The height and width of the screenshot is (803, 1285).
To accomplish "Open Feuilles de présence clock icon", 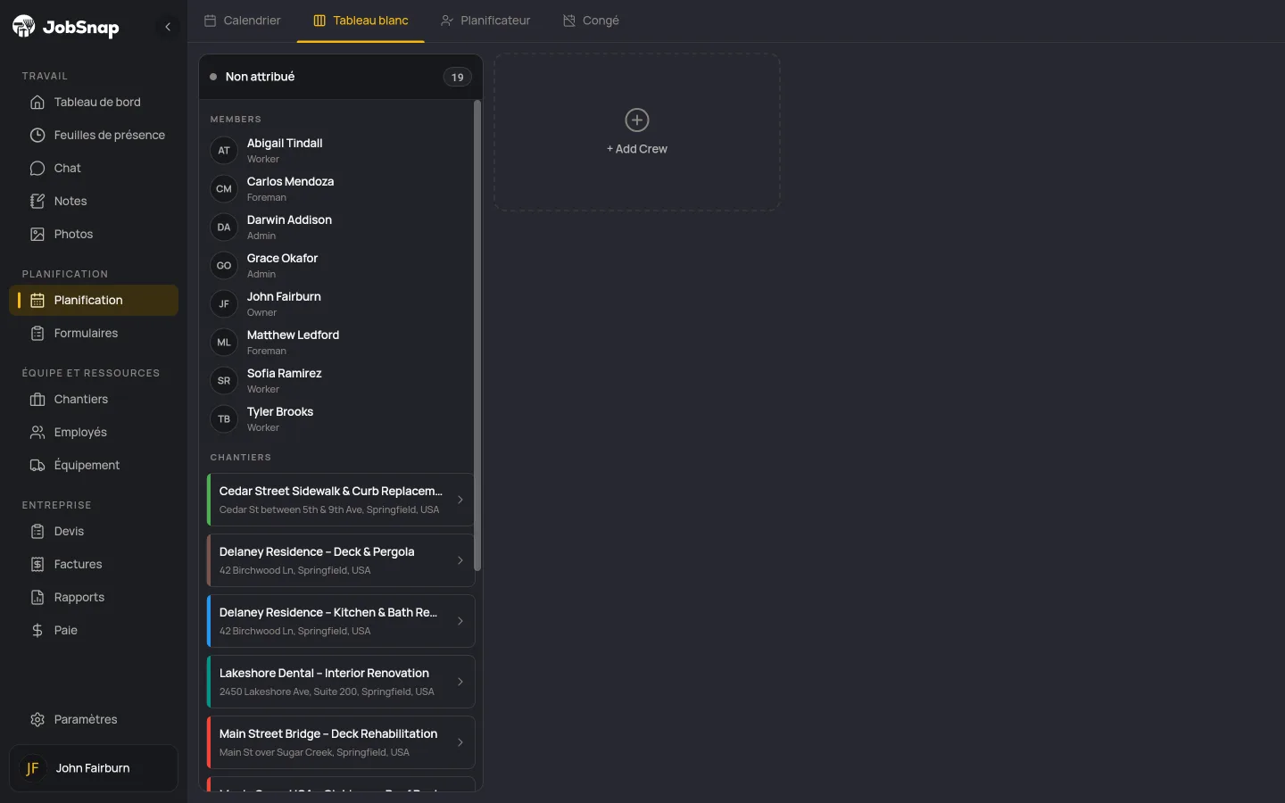I will [x=37, y=136].
